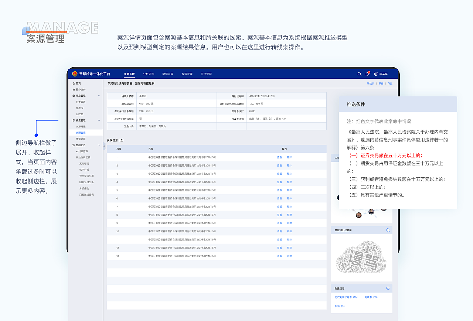This screenshot has width=473, height=321.
Task: Open notifications bell with red badge
Action: 367,74
